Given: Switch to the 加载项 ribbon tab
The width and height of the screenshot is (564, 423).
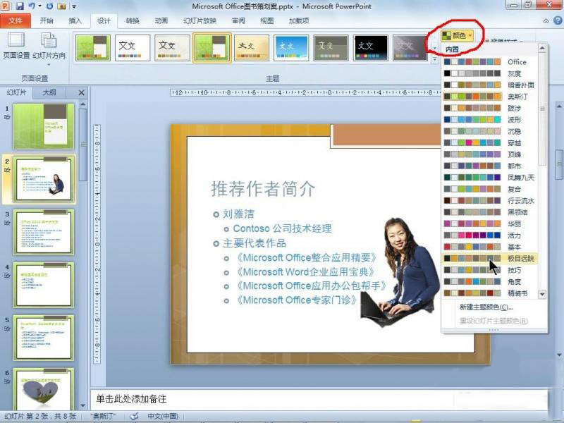Looking at the screenshot, I should [298, 21].
